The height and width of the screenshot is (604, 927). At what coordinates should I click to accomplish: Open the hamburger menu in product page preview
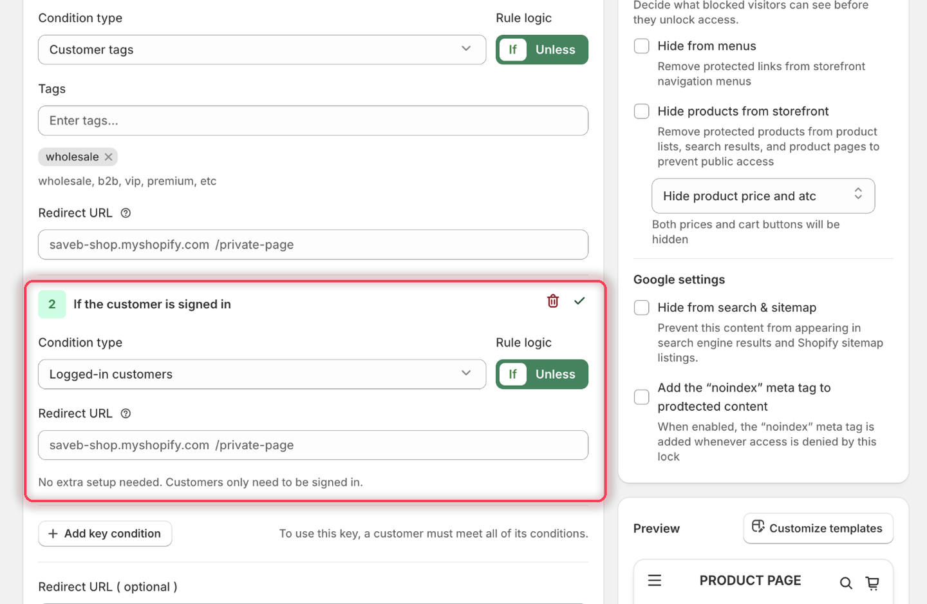pyautogui.click(x=655, y=580)
